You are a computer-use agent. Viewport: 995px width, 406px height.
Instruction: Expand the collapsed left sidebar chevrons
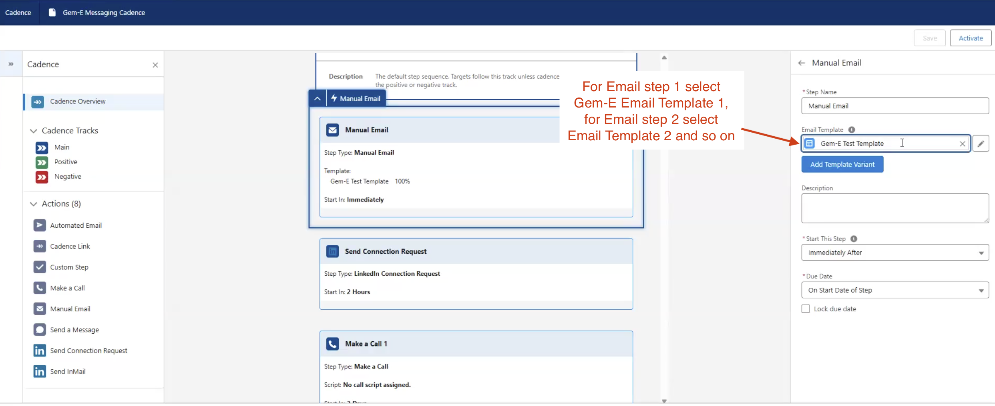click(x=11, y=64)
